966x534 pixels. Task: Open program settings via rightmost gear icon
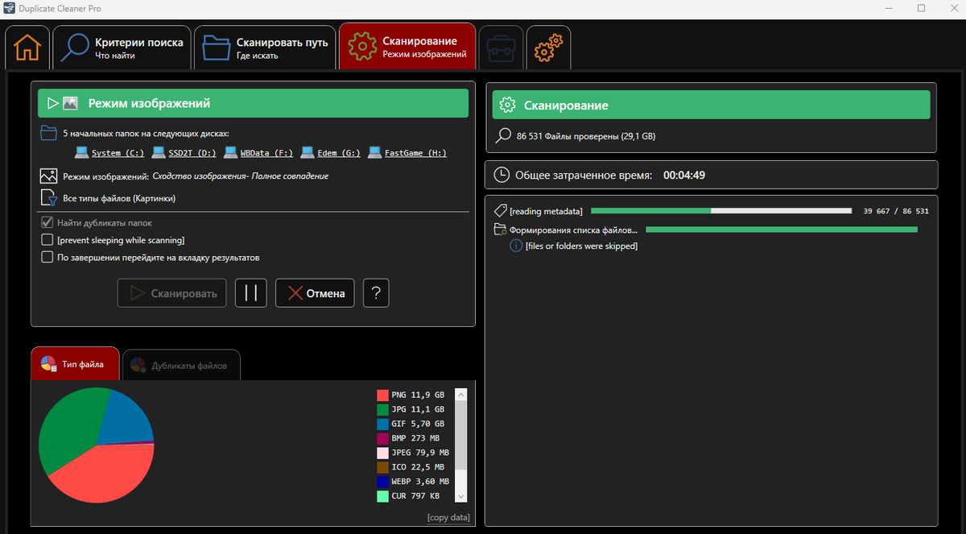click(548, 48)
